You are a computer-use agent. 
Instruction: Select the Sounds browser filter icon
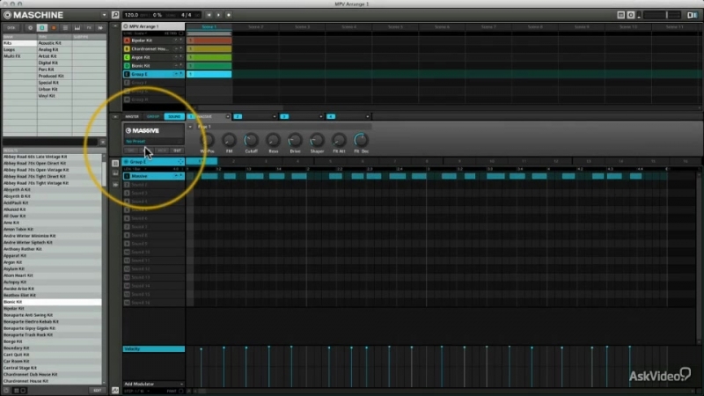(54, 28)
